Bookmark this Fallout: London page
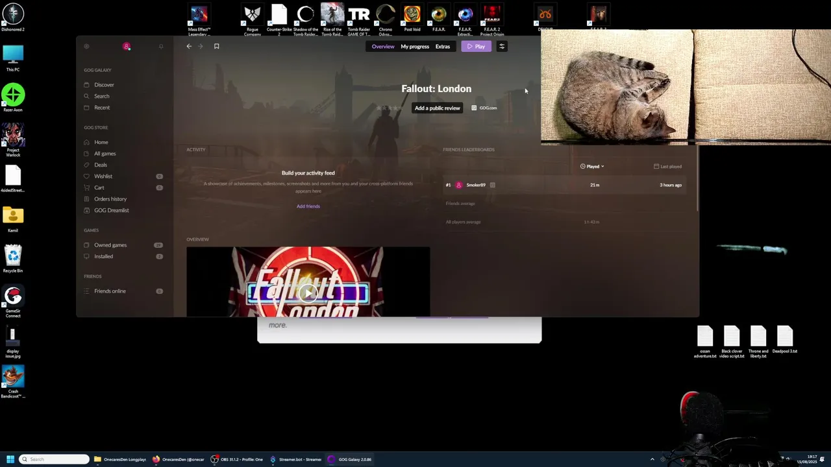 [x=217, y=46]
